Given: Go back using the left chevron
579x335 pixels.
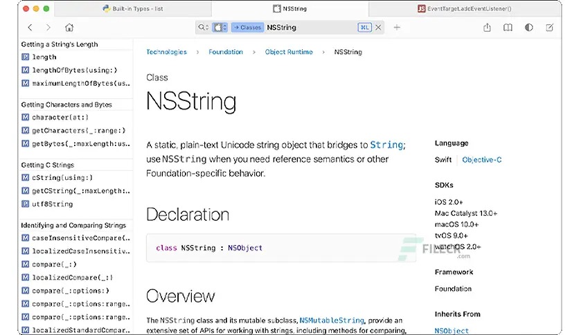Looking at the screenshot, I should tap(30, 28).
